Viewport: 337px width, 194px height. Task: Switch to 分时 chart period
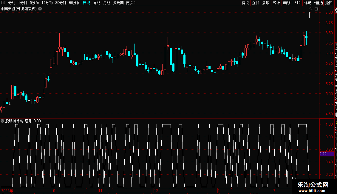[12, 3]
